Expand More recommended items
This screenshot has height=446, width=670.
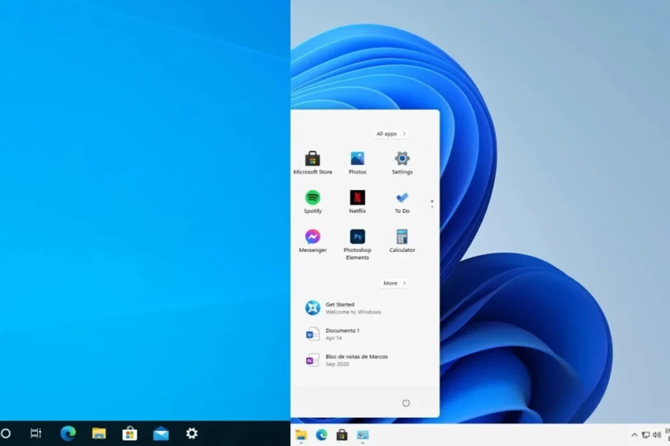pos(395,283)
